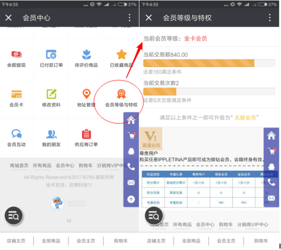281x250 pixels.
Task: Follow 分销商VIP中心 footer link on right screen
Action: coord(253,225)
